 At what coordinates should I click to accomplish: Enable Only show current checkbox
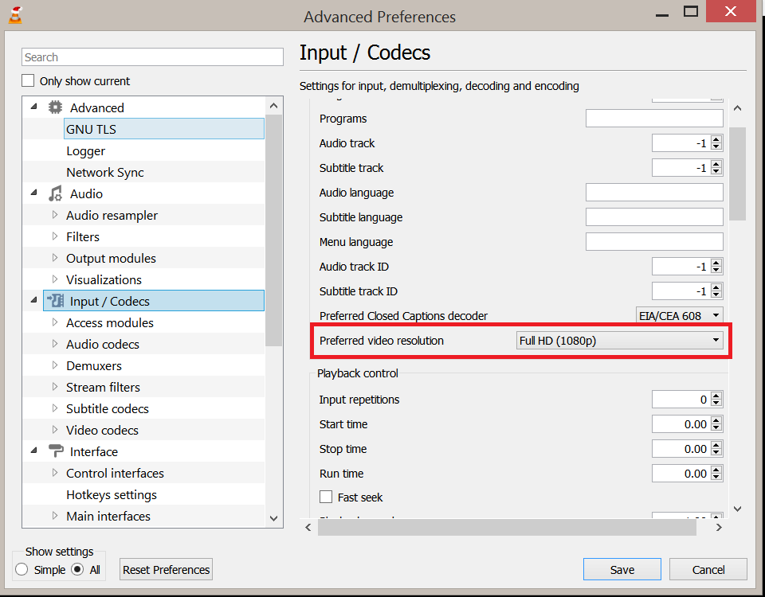point(28,80)
